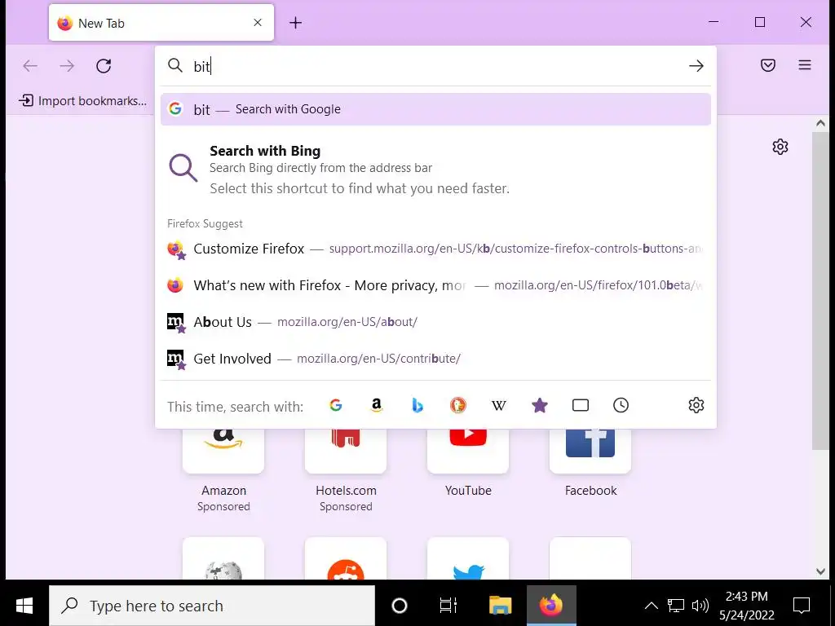
Task: Open the Windows Start menu
Action: [x=24, y=606]
